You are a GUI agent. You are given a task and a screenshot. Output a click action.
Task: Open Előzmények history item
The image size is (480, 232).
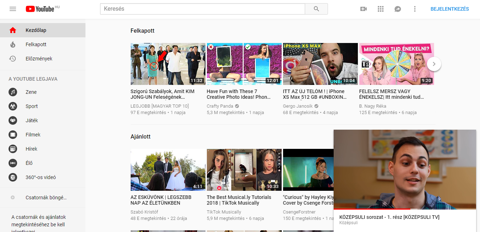pyautogui.click(x=38, y=59)
